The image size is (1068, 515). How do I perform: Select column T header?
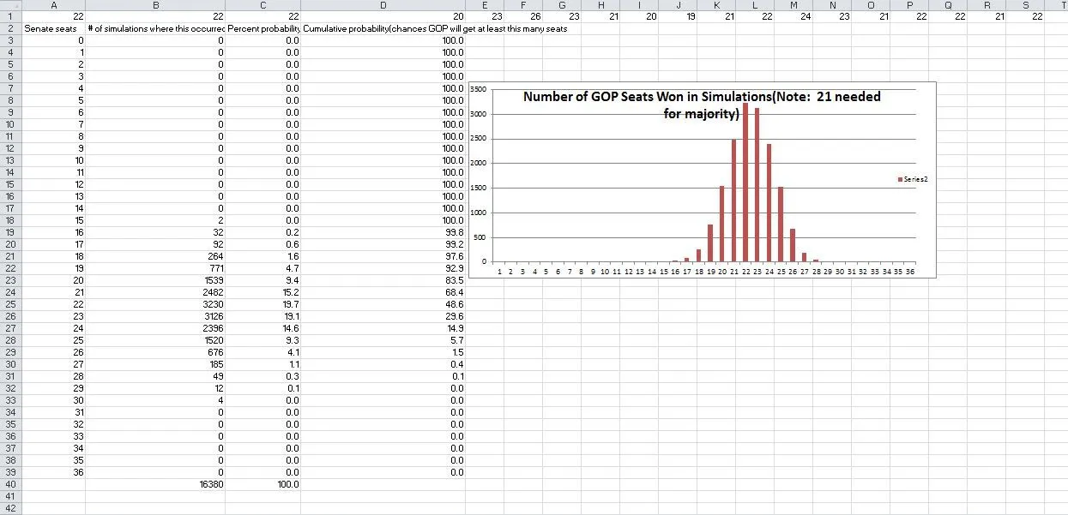1063,4
